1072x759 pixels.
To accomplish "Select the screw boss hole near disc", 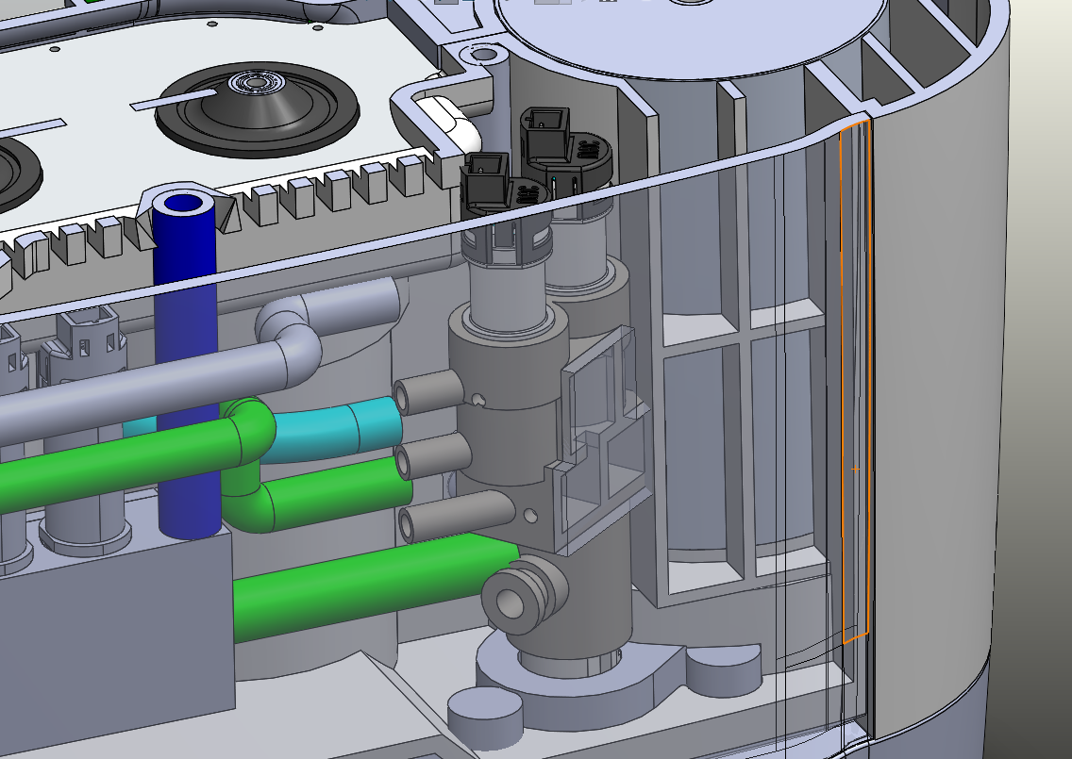I will pyautogui.click(x=483, y=54).
